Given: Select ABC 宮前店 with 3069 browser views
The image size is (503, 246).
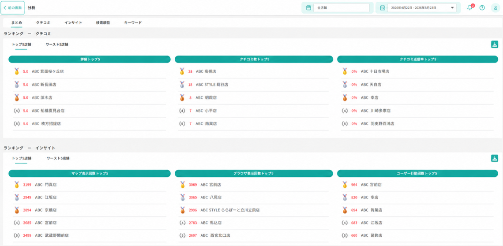Looking at the screenshot, I should click(210, 185).
